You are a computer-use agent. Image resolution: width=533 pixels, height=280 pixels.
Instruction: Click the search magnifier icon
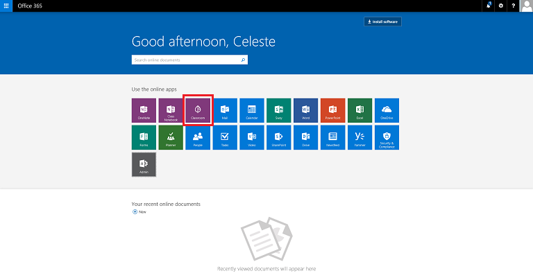click(x=243, y=60)
